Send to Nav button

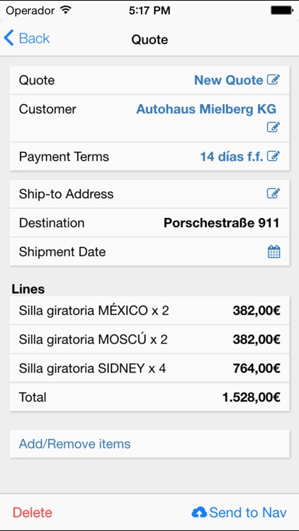(x=239, y=513)
